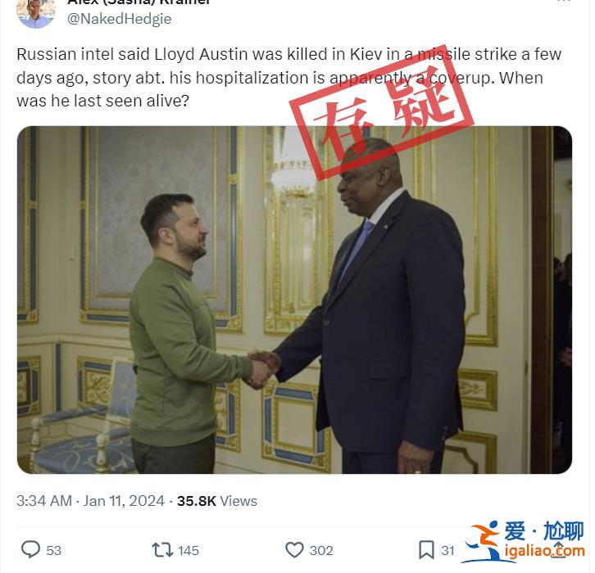Click the running-figure igaliao logo
595x573 pixels.
tap(482, 542)
